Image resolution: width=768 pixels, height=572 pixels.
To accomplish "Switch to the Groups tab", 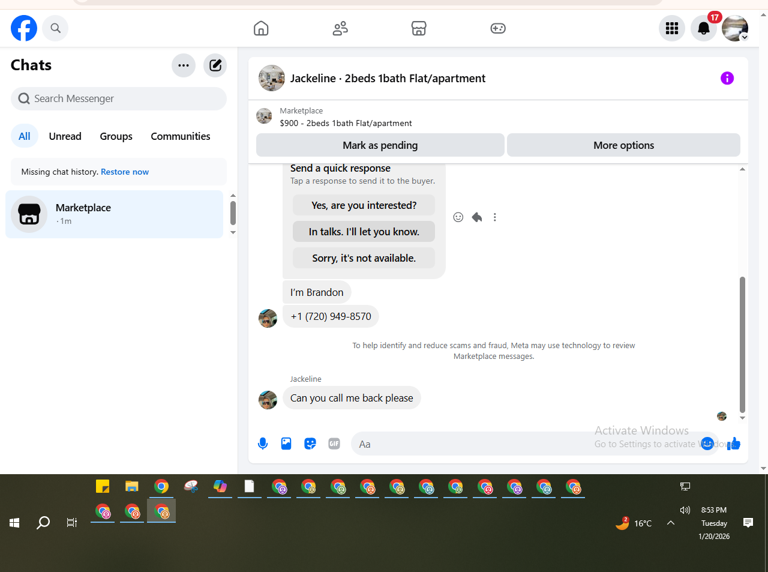I will (116, 136).
